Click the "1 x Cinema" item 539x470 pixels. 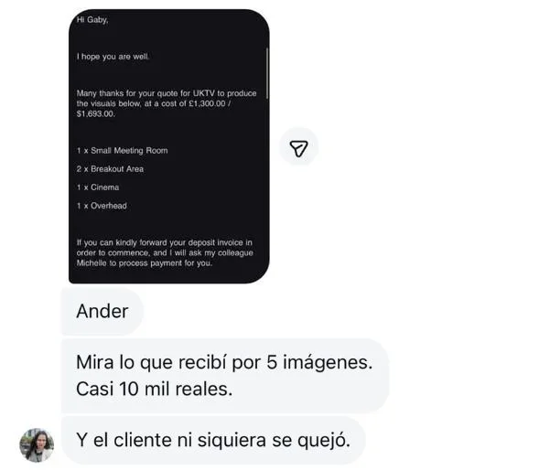click(x=98, y=187)
